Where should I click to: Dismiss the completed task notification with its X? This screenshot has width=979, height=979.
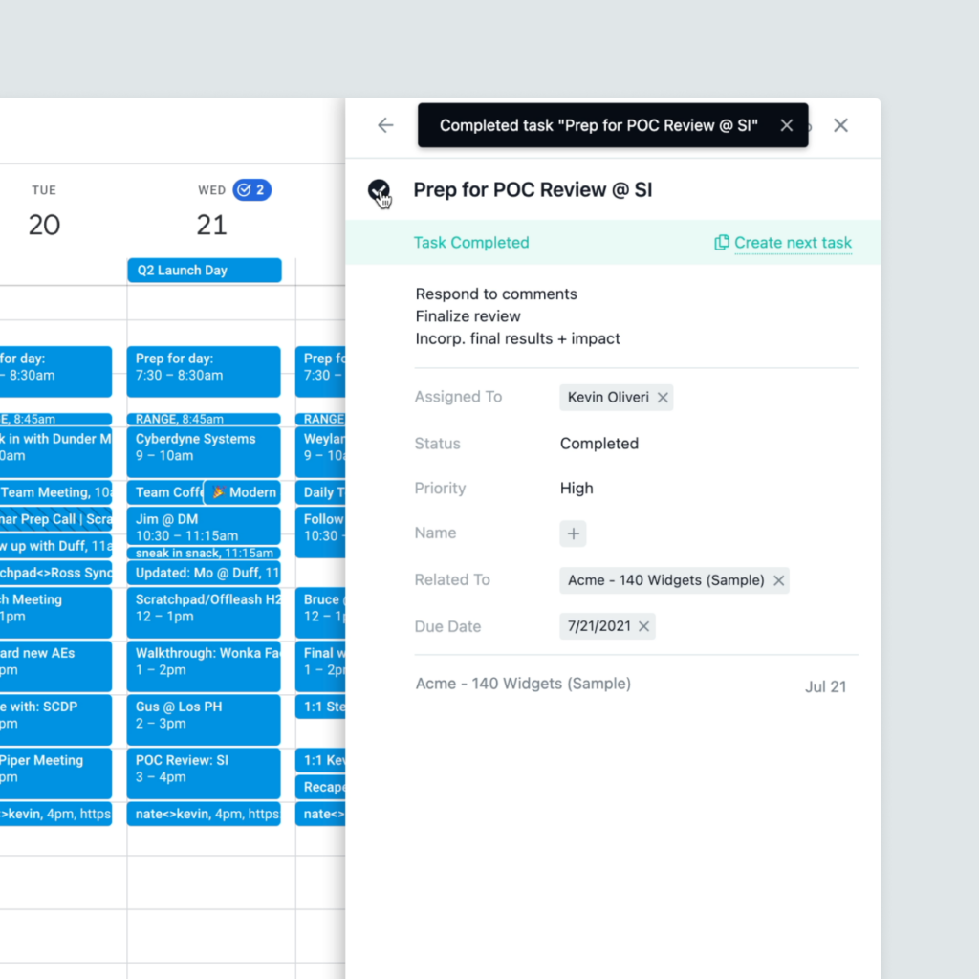[787, 125]
